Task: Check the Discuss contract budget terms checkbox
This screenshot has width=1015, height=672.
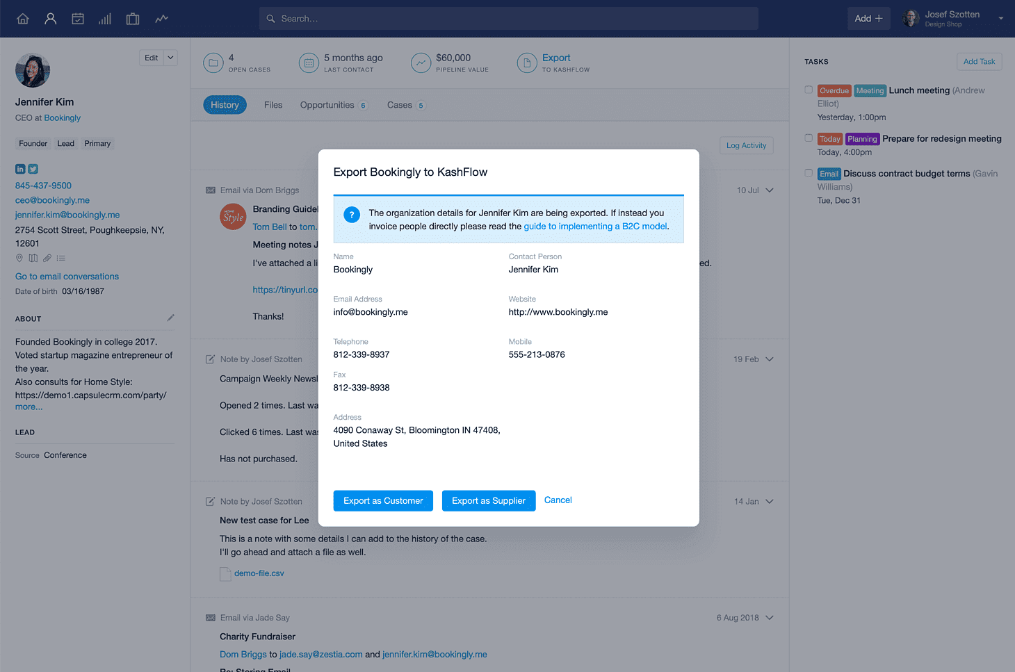Action: tap(809, 173)
